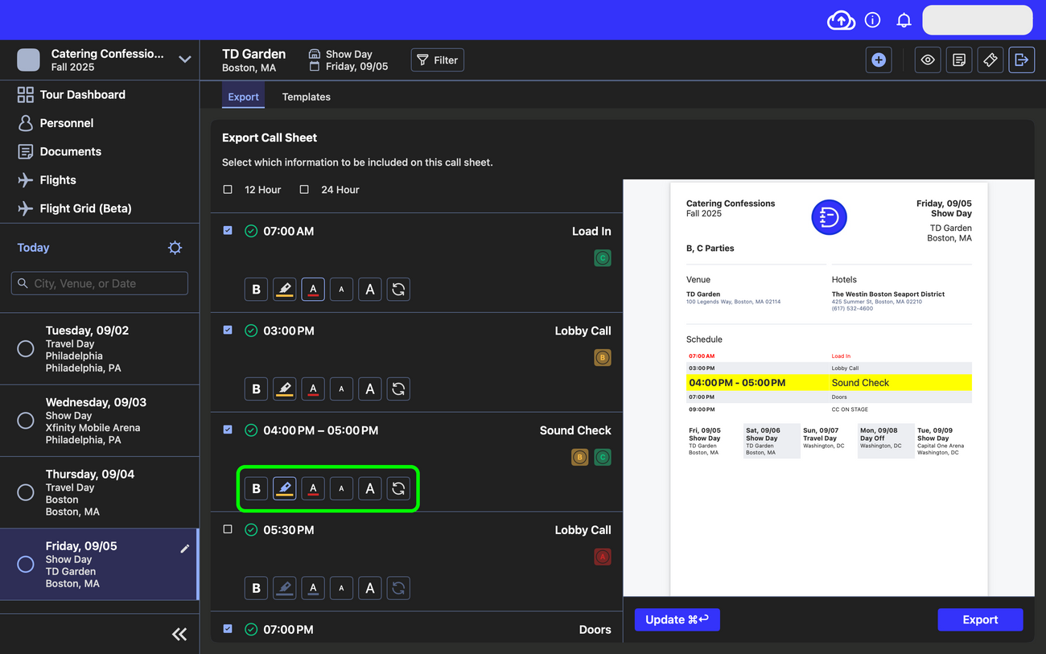Open Today settings gear
This screenshot has height=654, width=1046.
pos(175,248)
